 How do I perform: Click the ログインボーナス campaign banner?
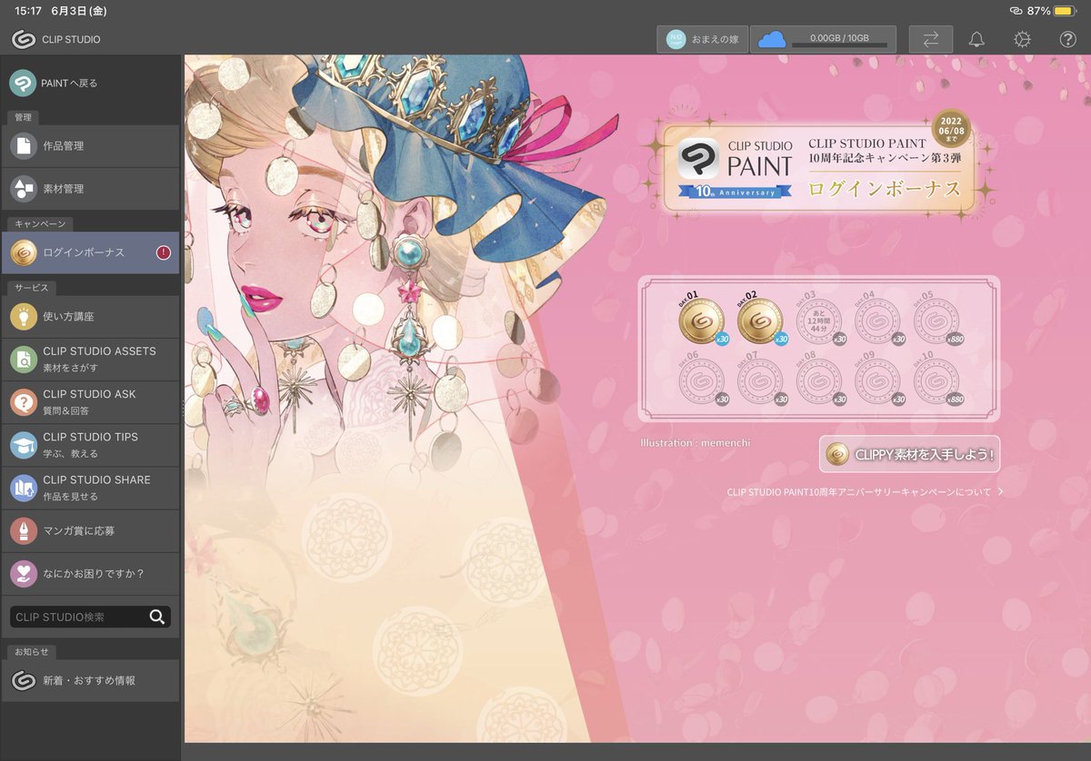click(821, 169)
